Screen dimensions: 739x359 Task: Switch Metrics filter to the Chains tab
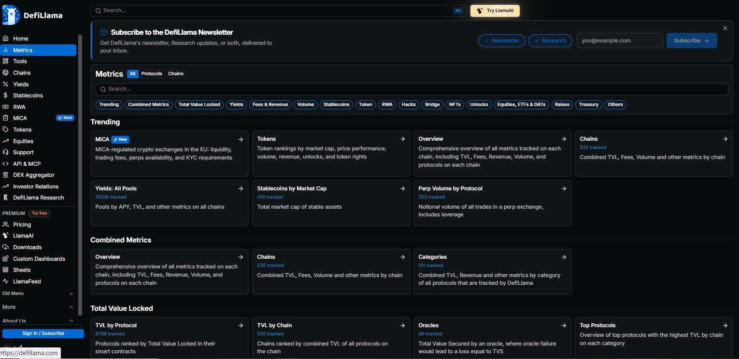point(176,74)
